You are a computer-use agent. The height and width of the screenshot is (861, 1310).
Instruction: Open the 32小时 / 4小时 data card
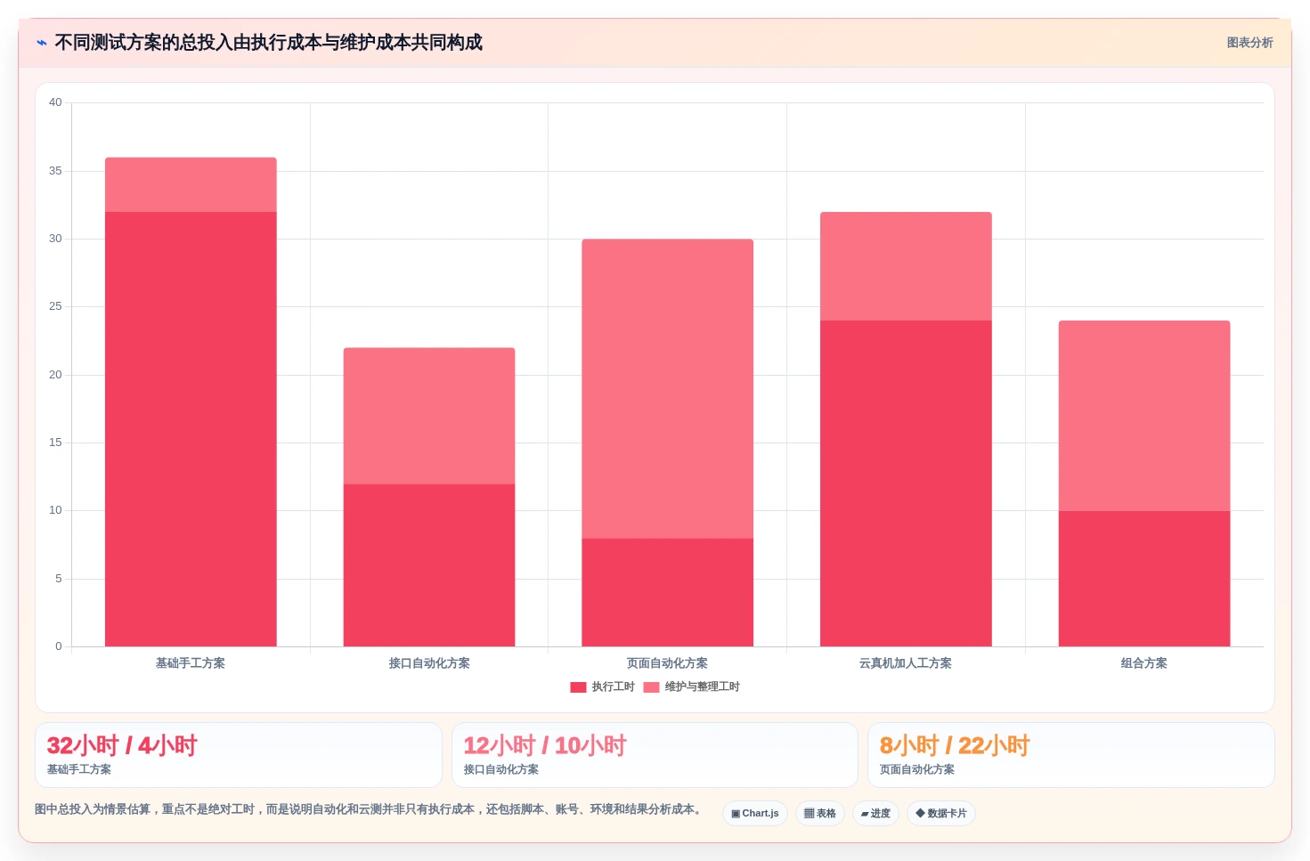[239, 755]
